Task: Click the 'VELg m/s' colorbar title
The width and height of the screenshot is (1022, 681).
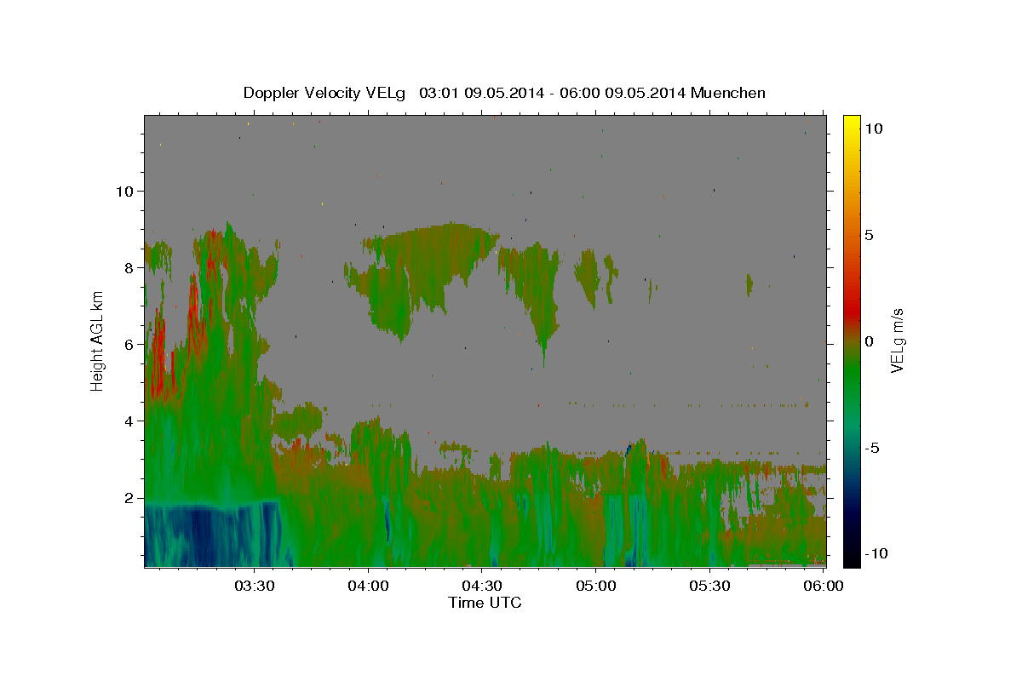Action: pos(898,340)
